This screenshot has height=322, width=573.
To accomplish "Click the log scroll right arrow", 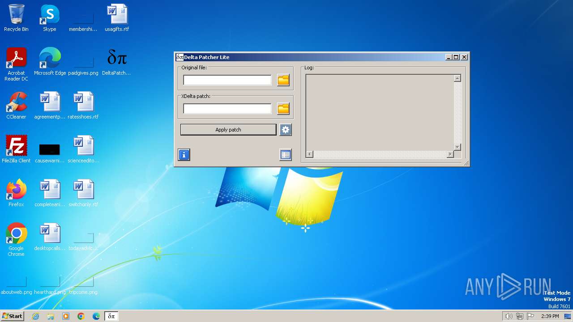I will coord(450,154).
